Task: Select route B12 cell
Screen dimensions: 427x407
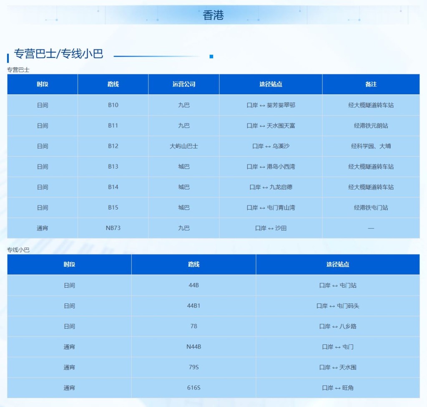Action: tap(113, 146)
